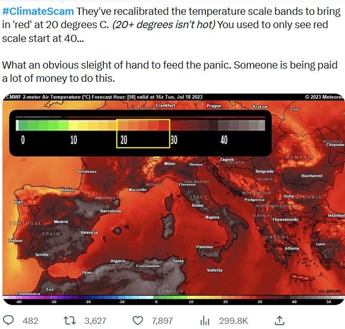Open the view analytics bar chart icon
Screen dimensions: 345x329
pyautogui.click(x=205, y=321)
